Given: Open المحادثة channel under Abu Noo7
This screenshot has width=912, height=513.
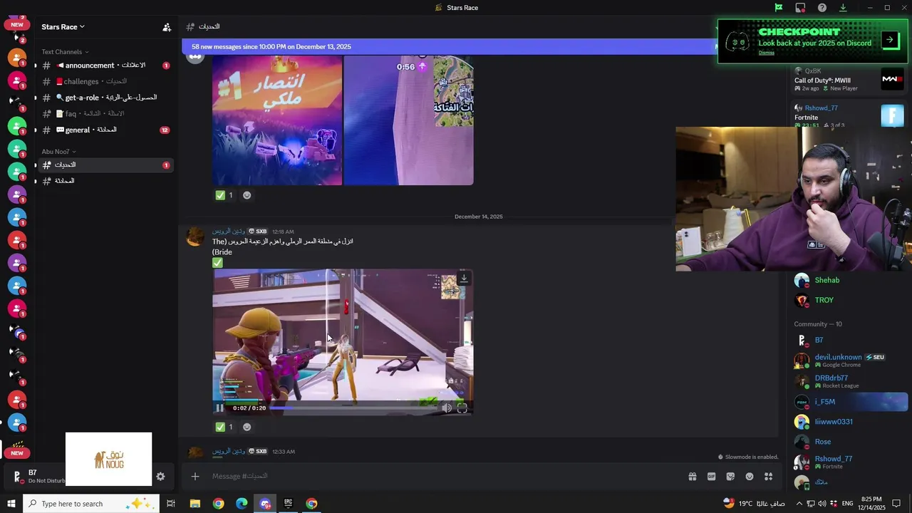Looking at the screenshot, I should (105, 181).
